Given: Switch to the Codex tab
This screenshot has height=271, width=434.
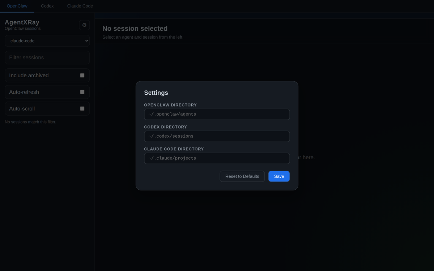Looking at the screenshot, I should pyautogui.click(x=47, y=6).
